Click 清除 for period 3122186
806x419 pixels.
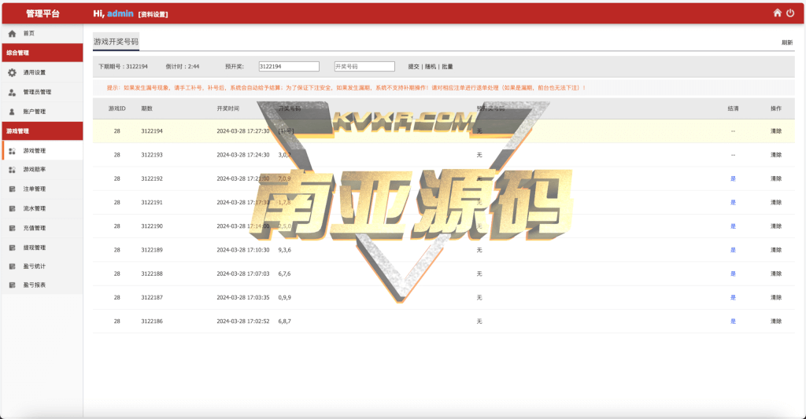click(x=776, y=322)
